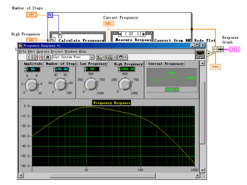This screenshot has height=185, width=247.
Task: Click the Amplitude stepper arrows
Action: pos(25,69)
